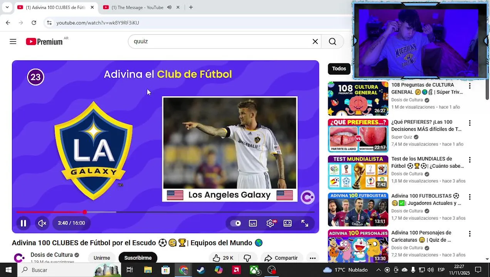Go back in the browser
Screen dimensions: 490x277
(x=8, y=23)
